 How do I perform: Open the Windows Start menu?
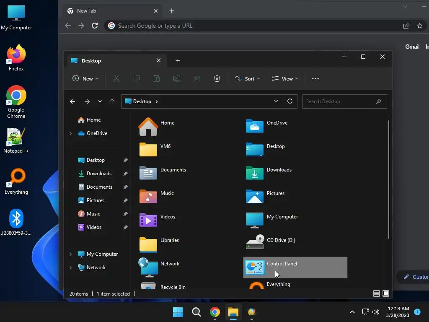pyautogui.click(x=178, y=312)
